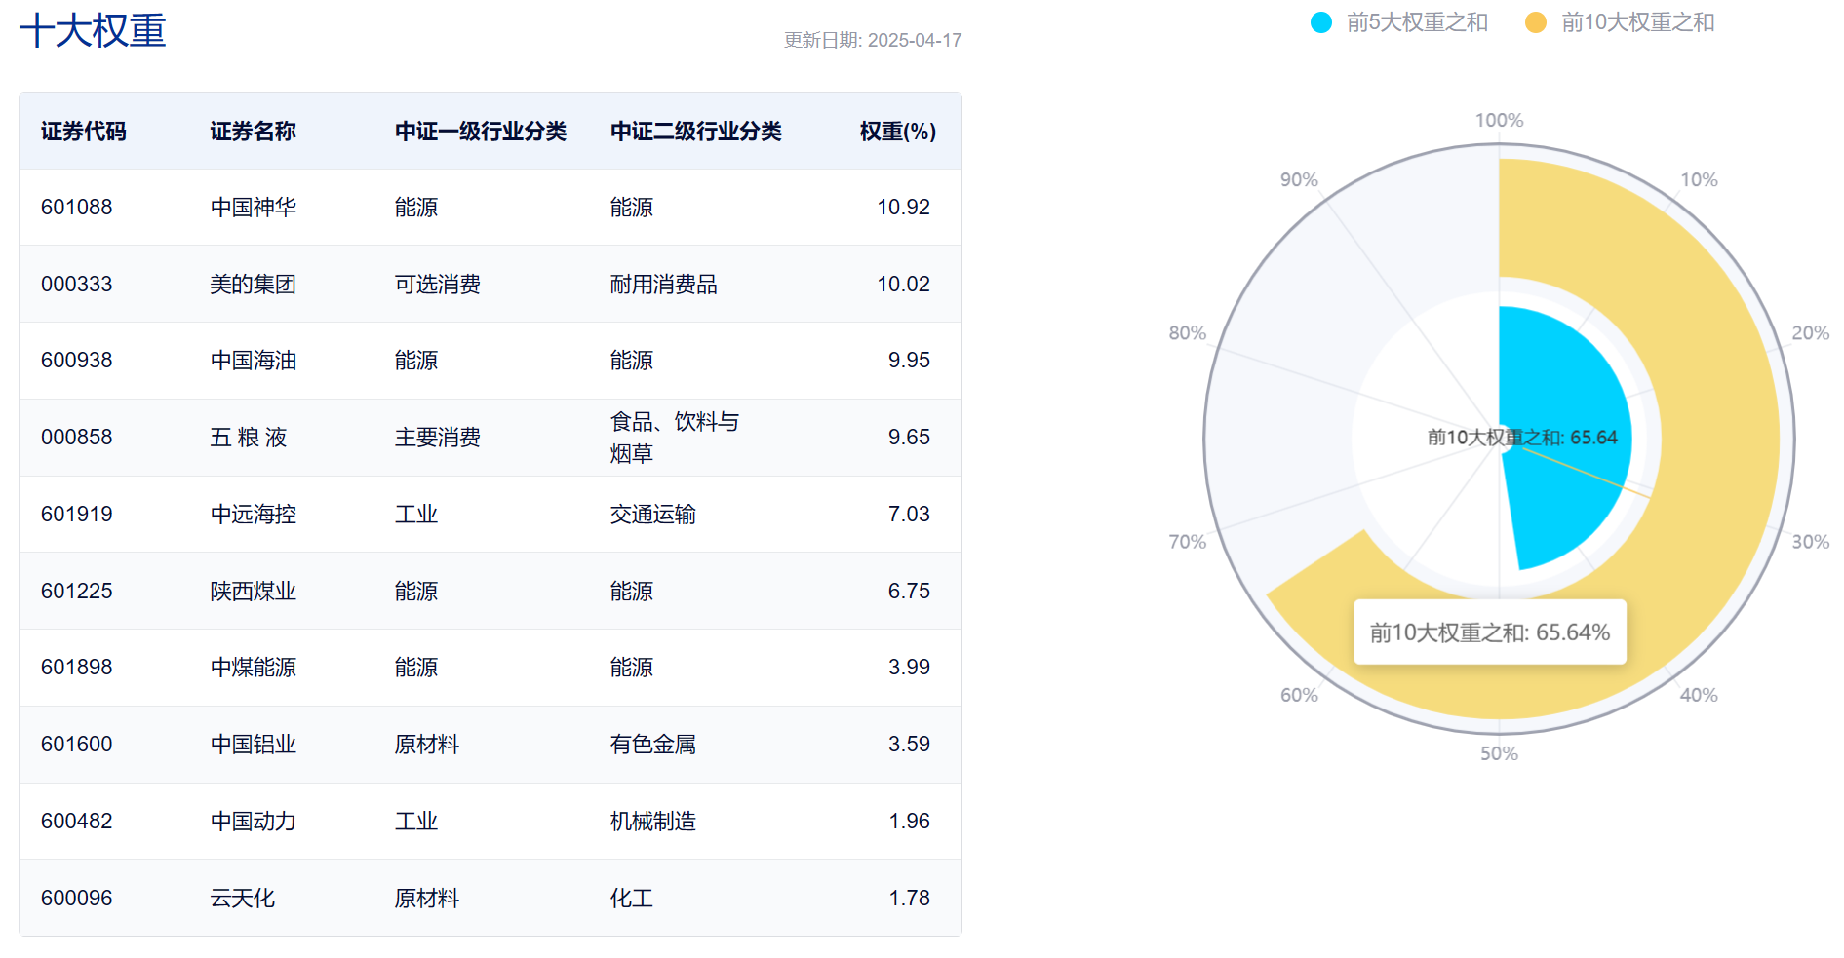Screen dimensions: 1844x958
Task: Click the 前10大权重之和: 65.64% tooltip
Action: click(1490, 632)
